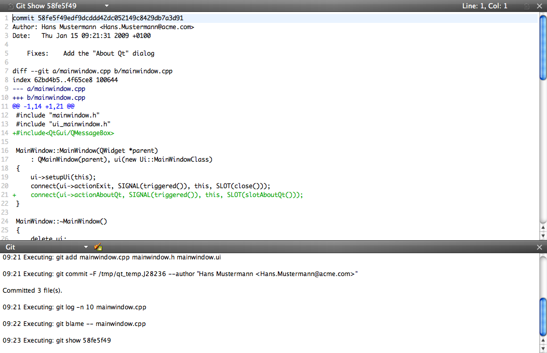This screenshot has height=353, width=547.
Task: Click the connect(ui->actionExit, ...) line
Action: click(150, 186)
